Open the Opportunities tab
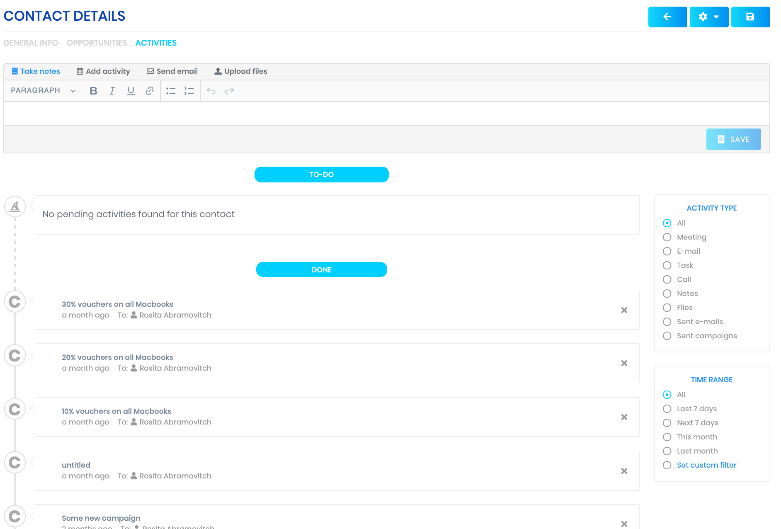 [x=97, y=43]
